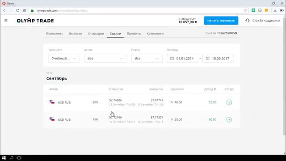Click the demo account balance 10 057,90
Viewport: 286px width, 161px height.
coord(188,22)
